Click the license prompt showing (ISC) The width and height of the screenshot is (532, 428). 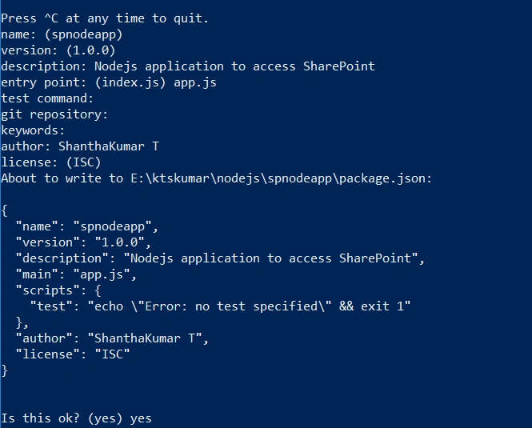(51, 162)
